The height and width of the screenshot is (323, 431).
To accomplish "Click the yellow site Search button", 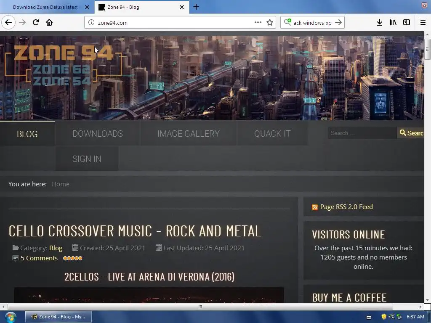I will point(411,133).
